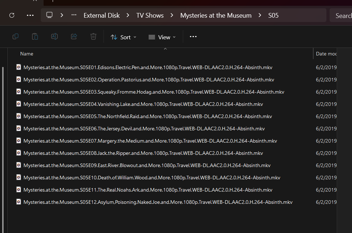The height and width of the screenshot is (233, 352).
Task: Expand the chevron after the monitor icon
Action: 62,15
